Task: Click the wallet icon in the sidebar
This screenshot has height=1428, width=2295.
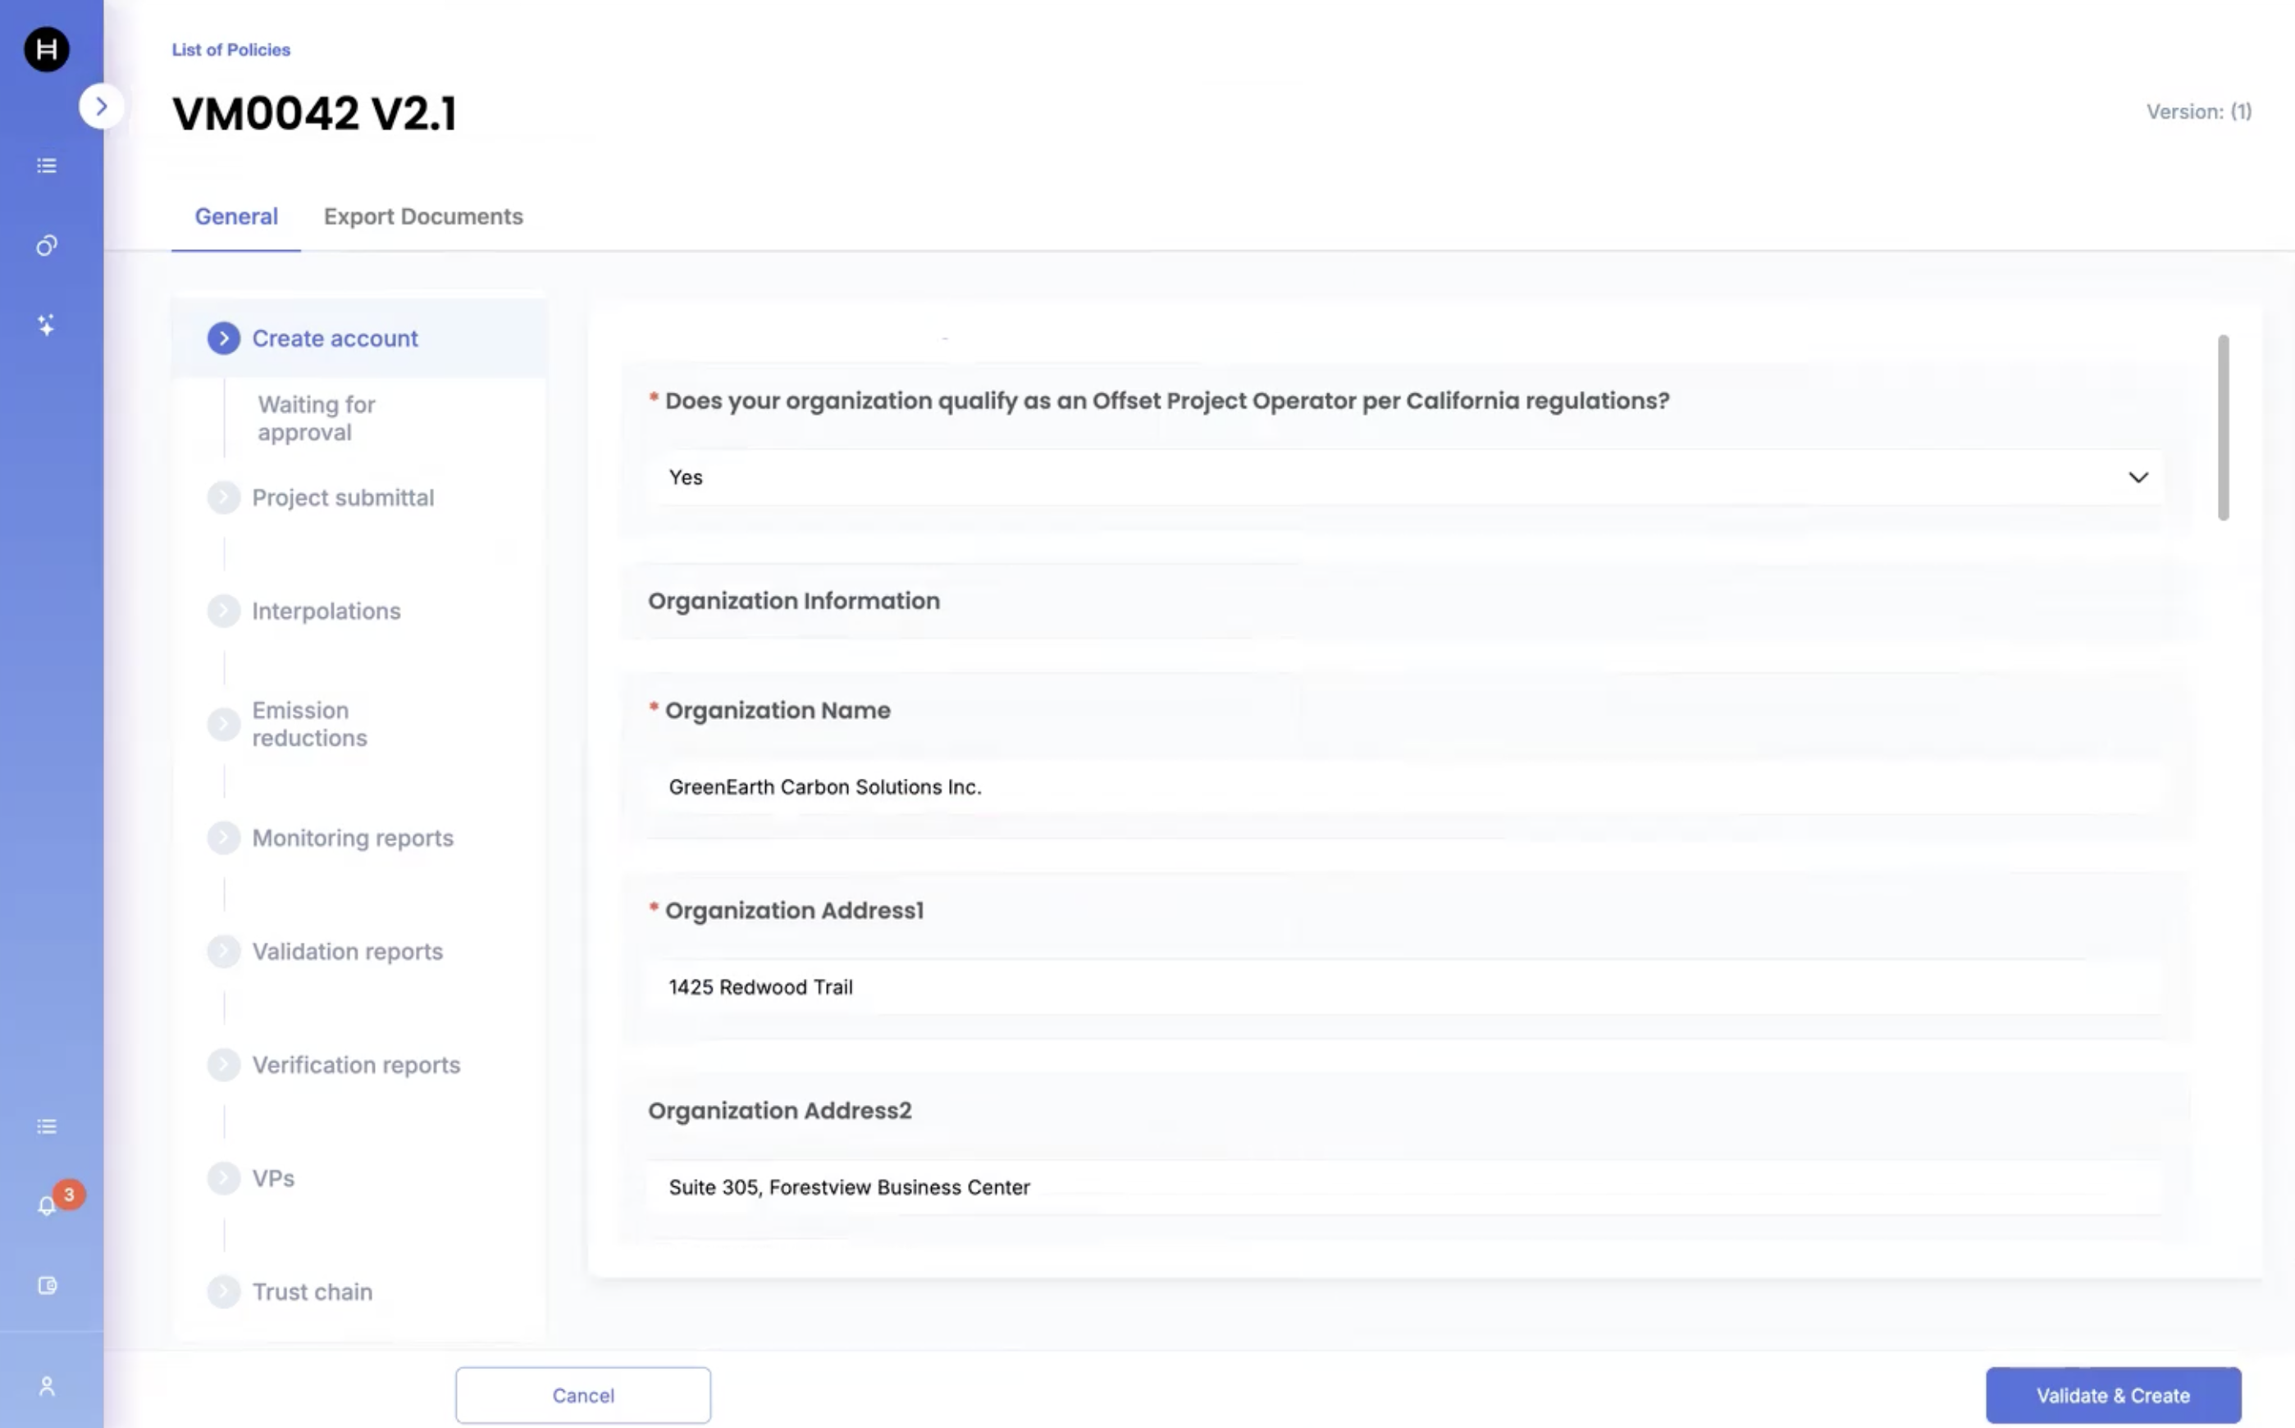Action: point(46,1285)
